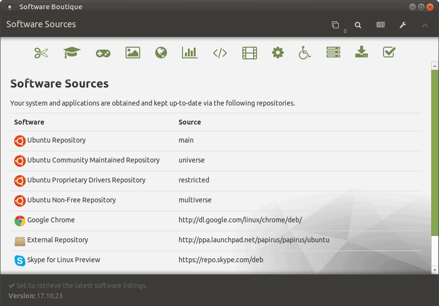Click the Skype logo icon
This screenshot has height=306, width=439.
pyautogui.click(x=20, y=261)
